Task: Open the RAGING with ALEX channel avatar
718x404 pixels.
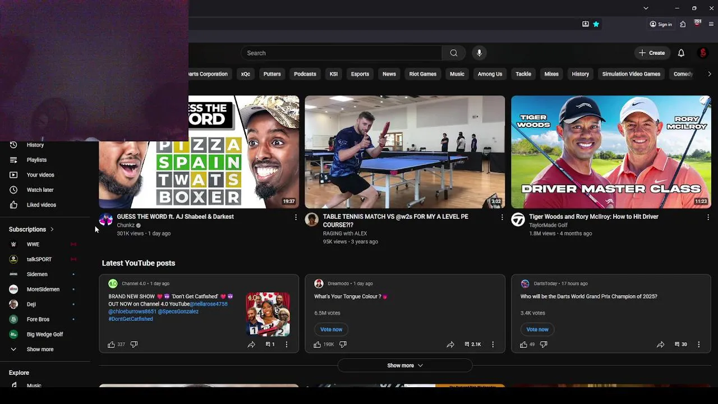Action: (x=312, y=219)
